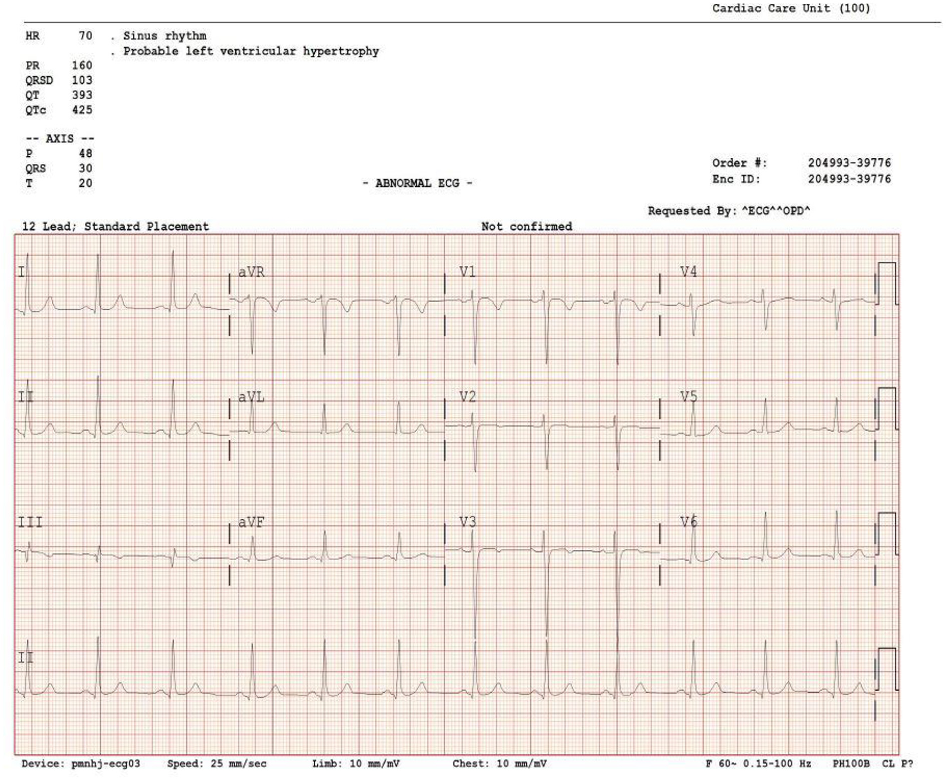This screenshot has height=781, width=947.
Task: Click the V5 lead label
Action: [x=688, y=397]
